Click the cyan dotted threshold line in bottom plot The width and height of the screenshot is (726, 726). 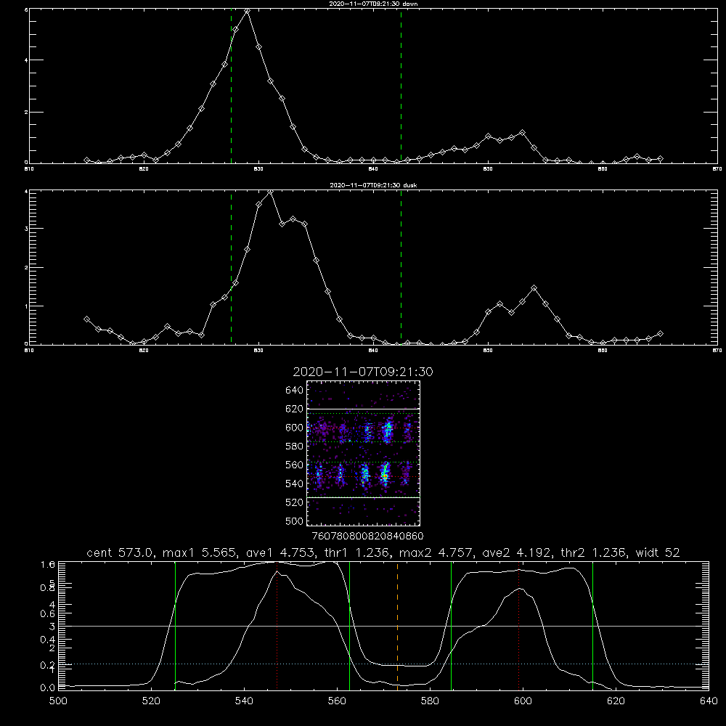coord(383,664)
